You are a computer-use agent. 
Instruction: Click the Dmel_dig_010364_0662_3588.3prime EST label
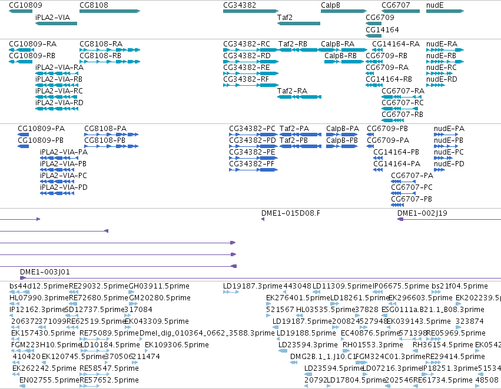click(207, 333)
